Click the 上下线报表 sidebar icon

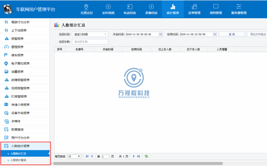[6, 30]
